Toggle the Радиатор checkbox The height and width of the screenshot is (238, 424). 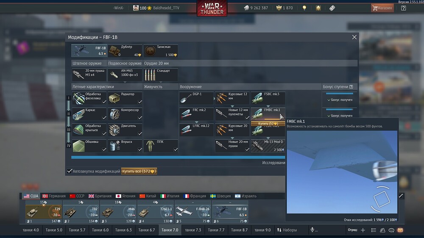coord(140,102)
